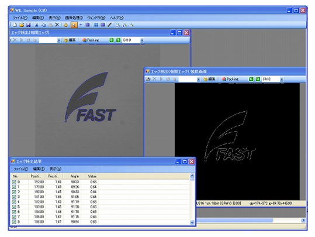Click the gray refresh icon in intensity image toolbar
The width and height of the screenshot is (315, 237).
[168, 79]
